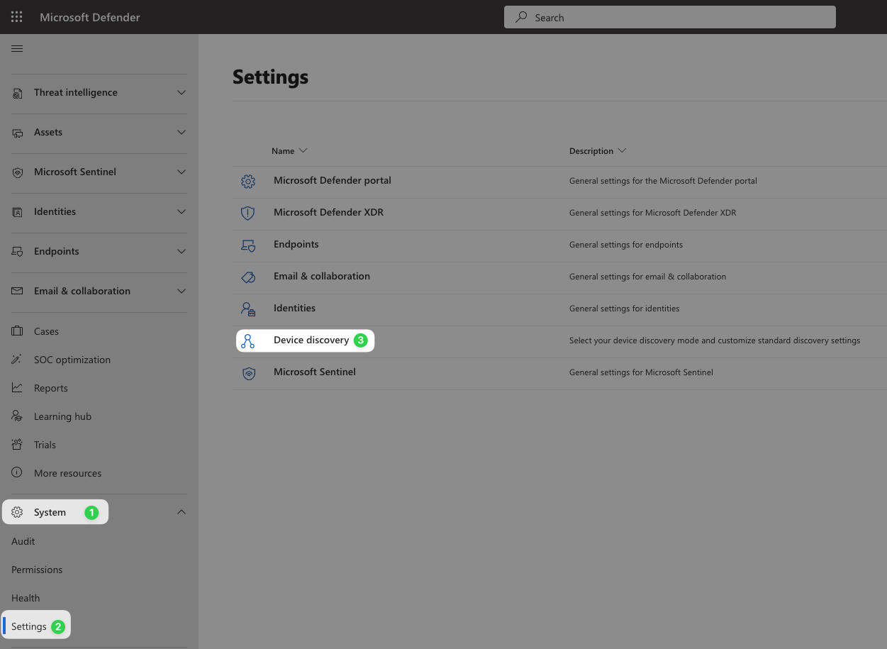
Task: Click 'General settings for Microsoft Sentinel' description
Action: (641, 372)
